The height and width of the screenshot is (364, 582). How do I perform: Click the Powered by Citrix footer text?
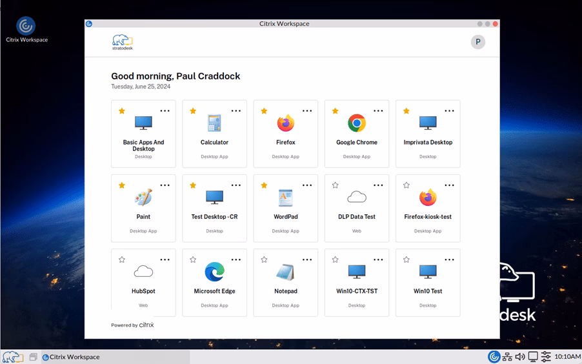(132, 325)
